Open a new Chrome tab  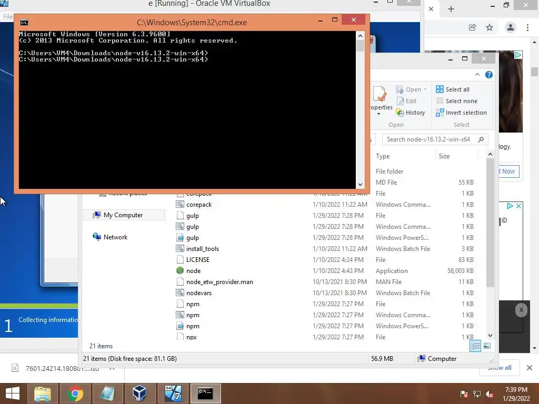pos(451,9)
